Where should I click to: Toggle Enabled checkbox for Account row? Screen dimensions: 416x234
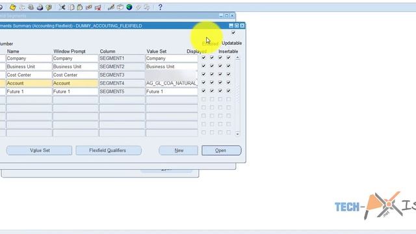pyautogui.click(x=212, y=83)
